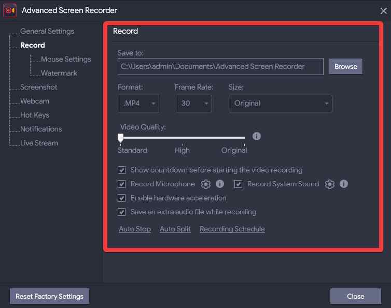Screen dimensions: 391x308
Task: Open the Auto Stop link
Action: [135, 229]
